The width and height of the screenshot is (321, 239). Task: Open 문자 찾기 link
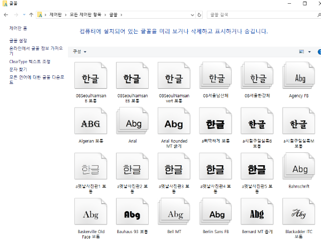(18, 70)
